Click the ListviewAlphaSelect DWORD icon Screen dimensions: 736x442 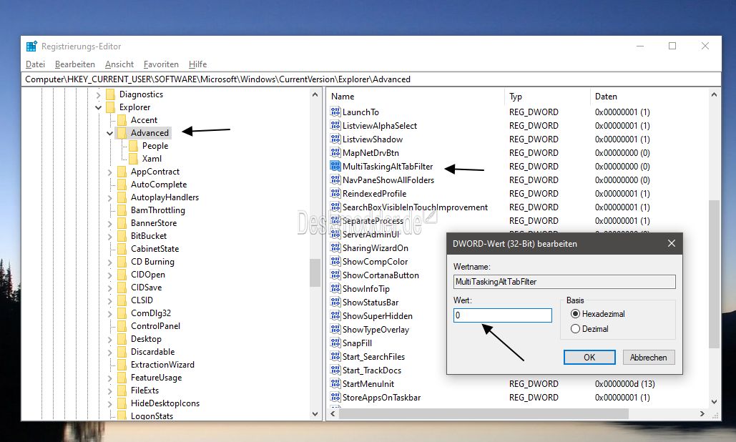pyautogui.click(x=335, y=125)
